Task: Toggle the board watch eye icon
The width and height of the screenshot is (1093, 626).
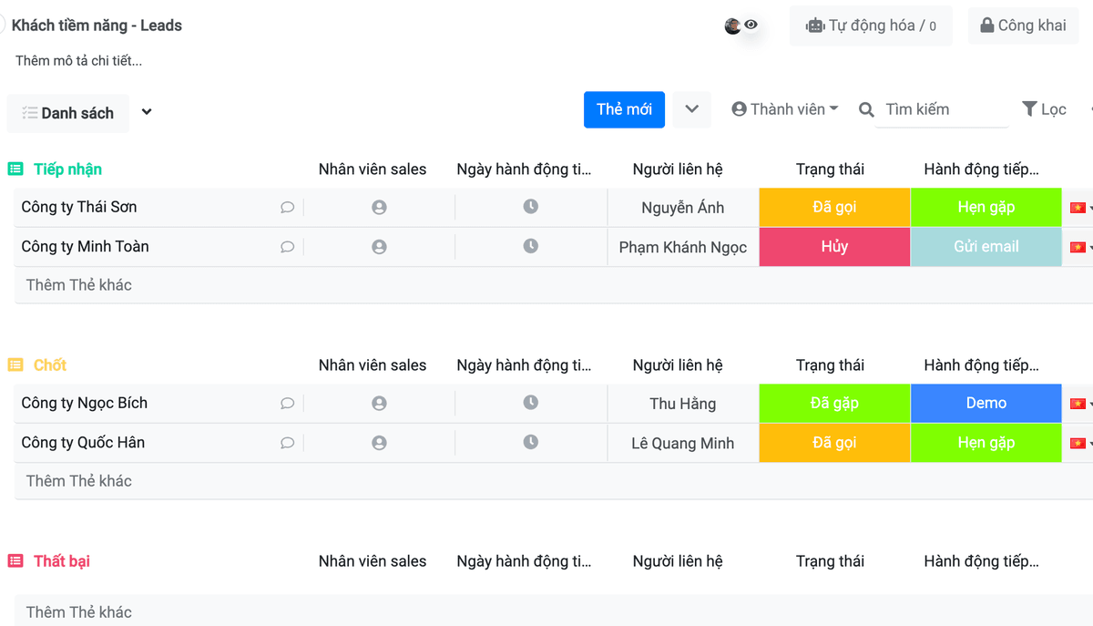Action: pyautogui.click(x=751, y=26)
